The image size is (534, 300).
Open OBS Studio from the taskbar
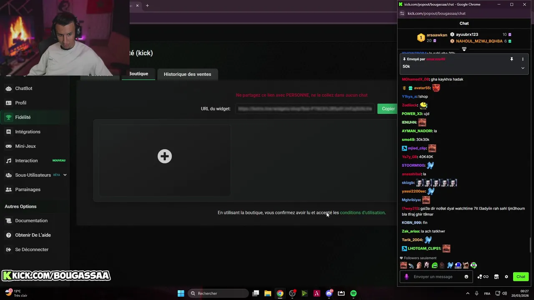(x=292, y=293)
